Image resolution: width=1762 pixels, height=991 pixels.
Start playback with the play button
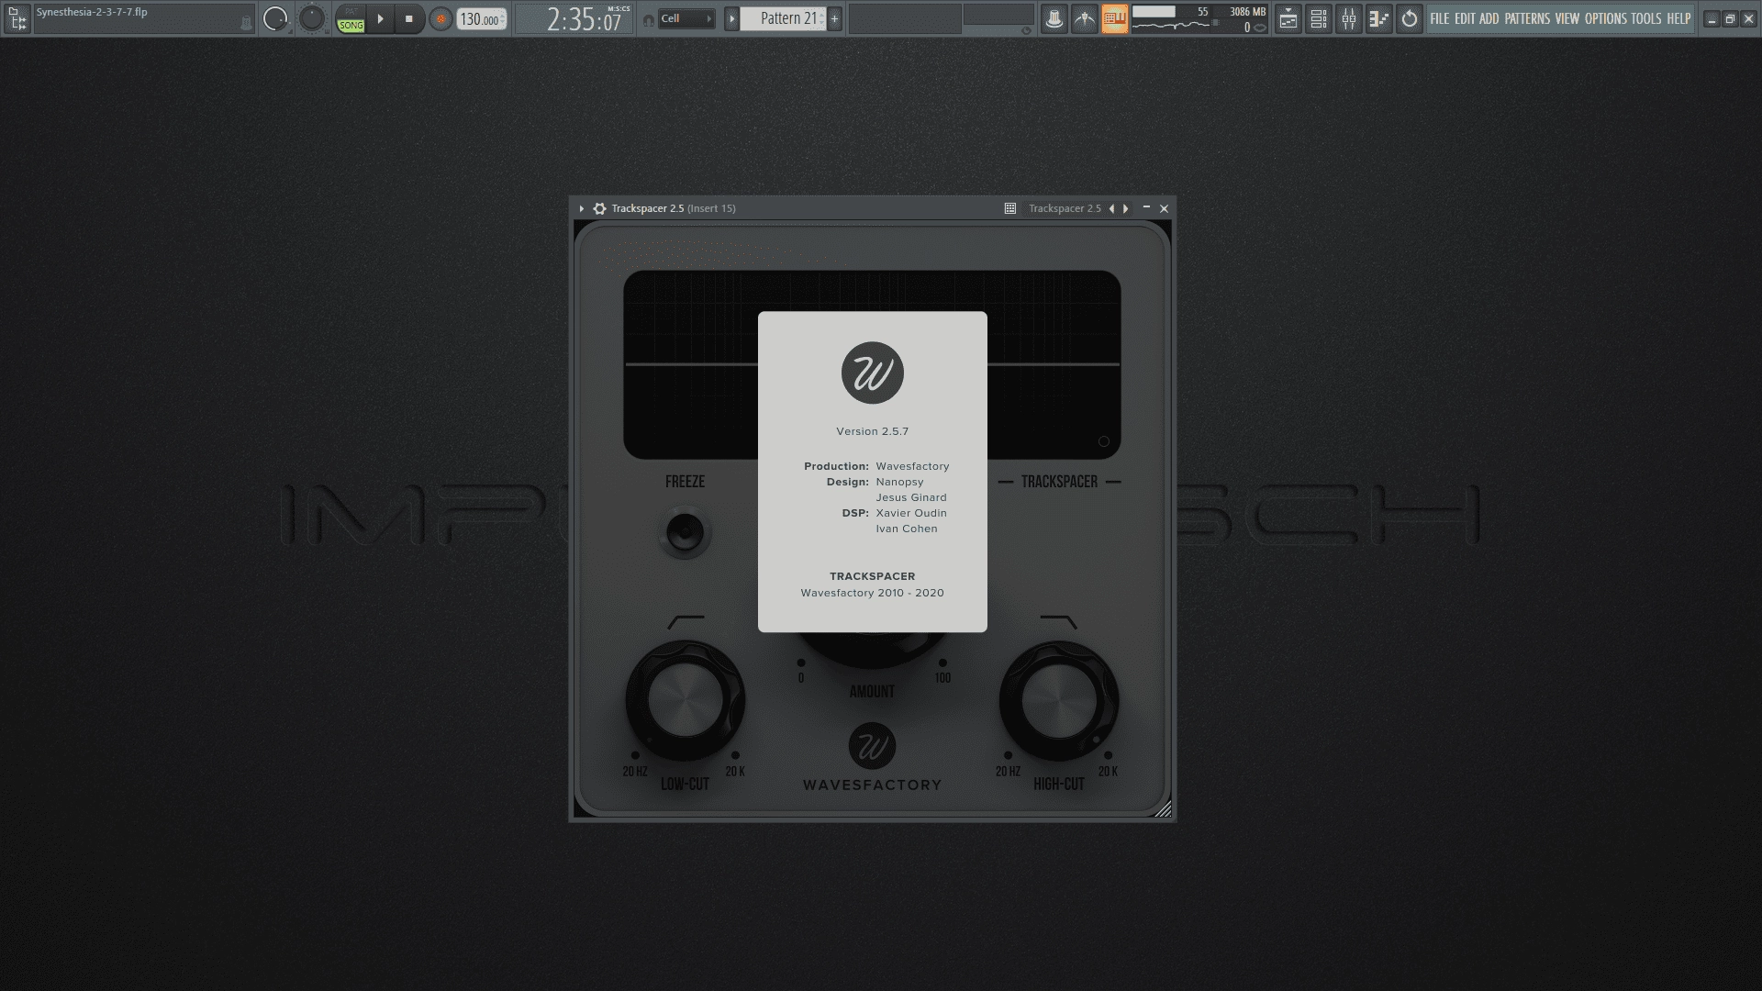pos(380,18)
